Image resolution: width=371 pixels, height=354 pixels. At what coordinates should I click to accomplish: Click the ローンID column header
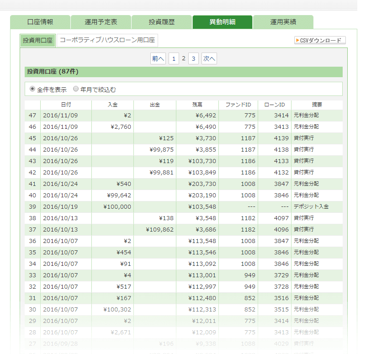[275, 105]
